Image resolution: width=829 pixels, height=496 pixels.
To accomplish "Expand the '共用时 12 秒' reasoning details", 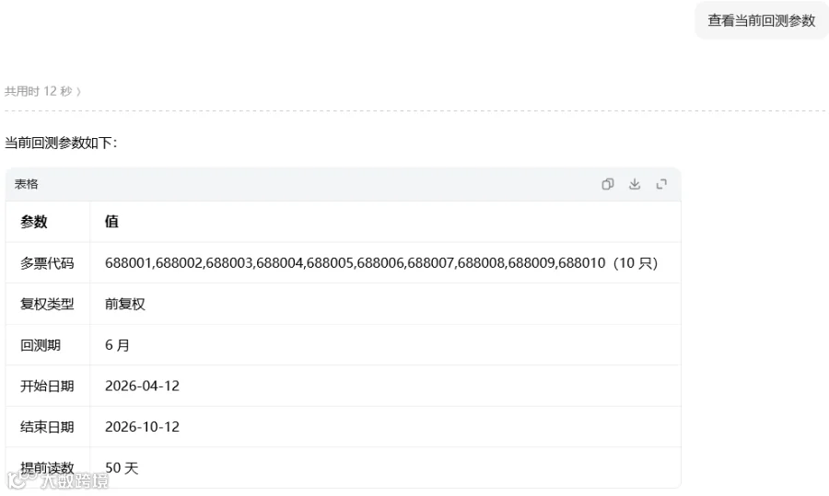I will tap(42, 91).
